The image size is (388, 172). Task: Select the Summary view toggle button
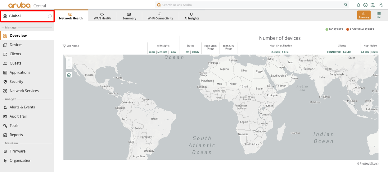(x=363, y=15)
